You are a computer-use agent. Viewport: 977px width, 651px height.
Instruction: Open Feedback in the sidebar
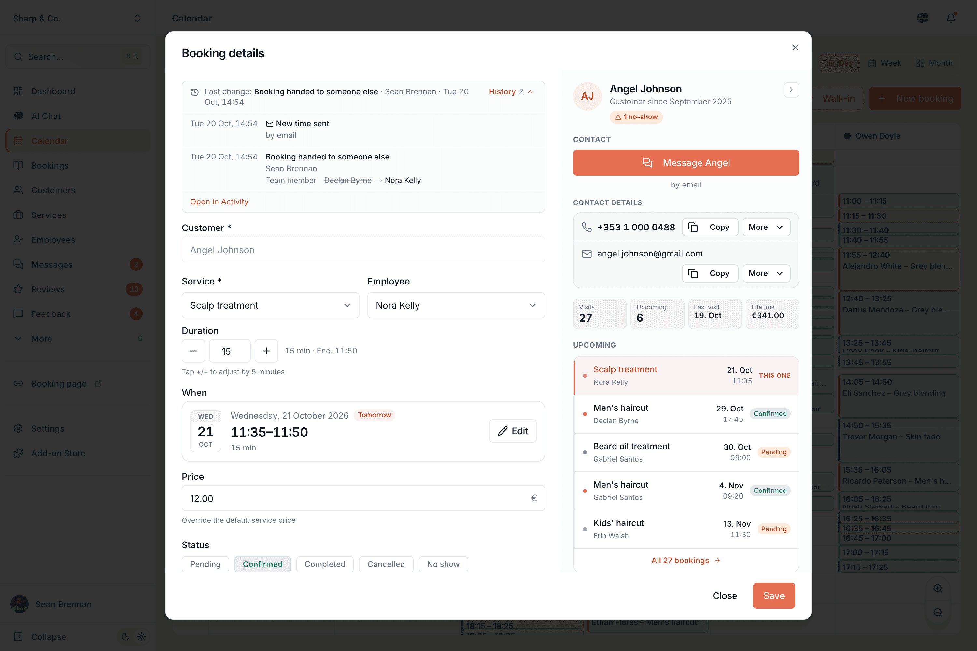(x=78, y=314)
